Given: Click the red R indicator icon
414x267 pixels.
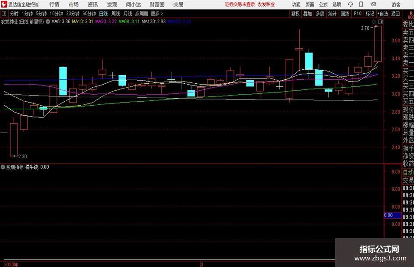Looking at the screenshot, I should pyautogui.click(x=411, y=14).
